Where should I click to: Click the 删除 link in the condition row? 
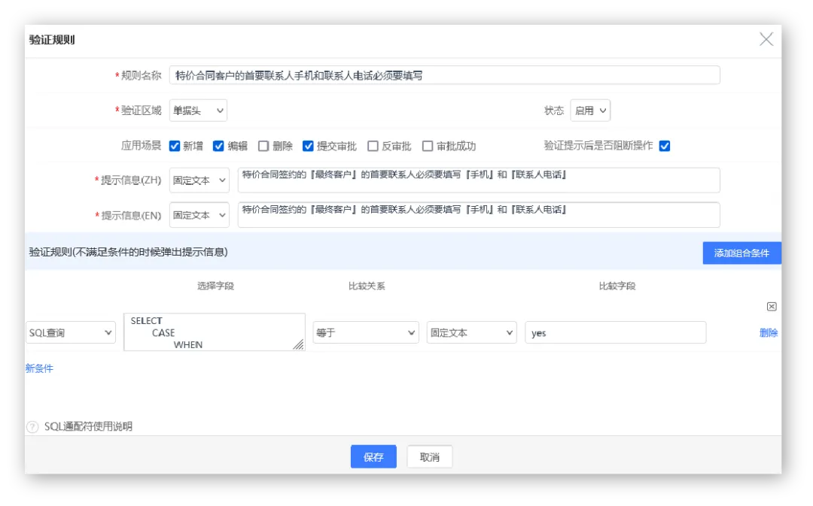click(769, 332)
